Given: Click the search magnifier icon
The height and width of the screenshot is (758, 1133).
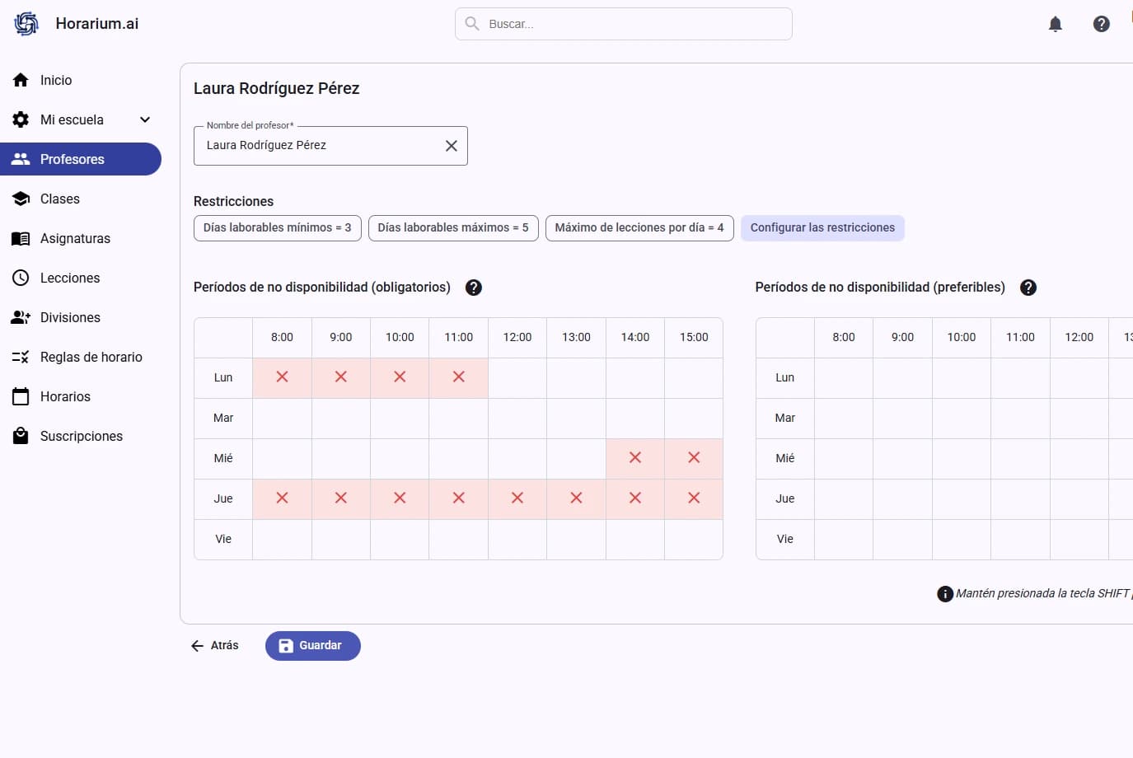Looking at the screenshot, I should coord(472,24).
